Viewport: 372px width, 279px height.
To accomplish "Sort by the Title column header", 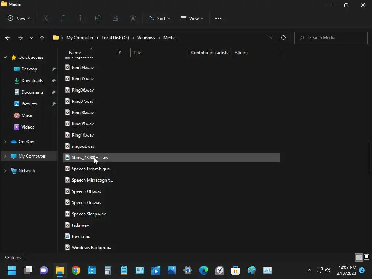I will click(159, 52).
